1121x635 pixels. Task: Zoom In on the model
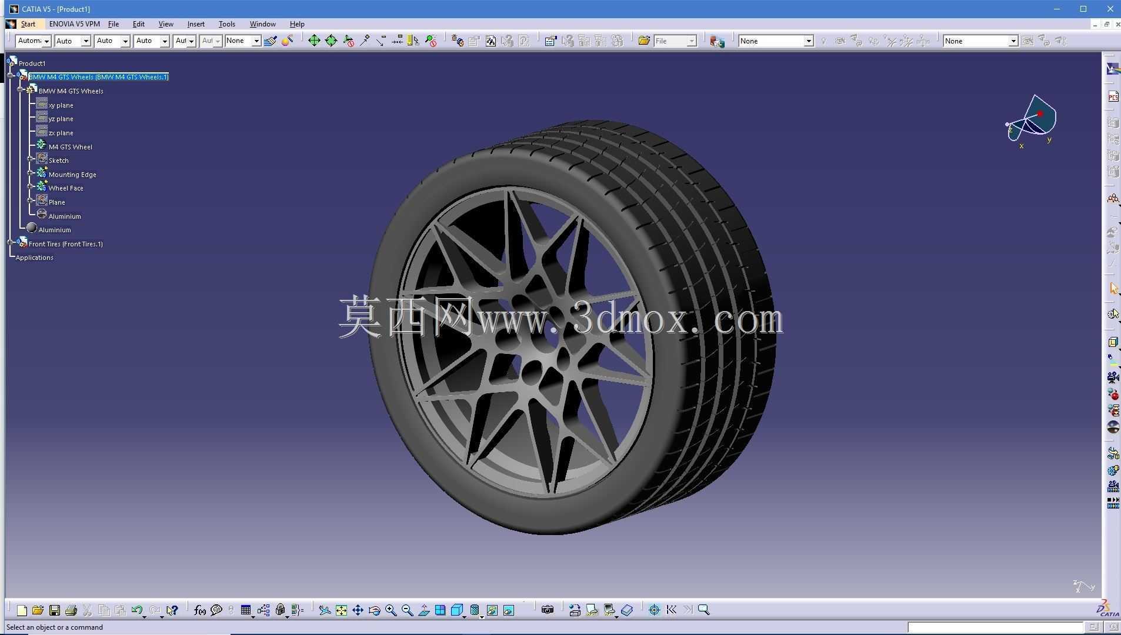tap(391, 610)
